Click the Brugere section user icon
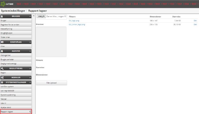 tap(2, 16)
